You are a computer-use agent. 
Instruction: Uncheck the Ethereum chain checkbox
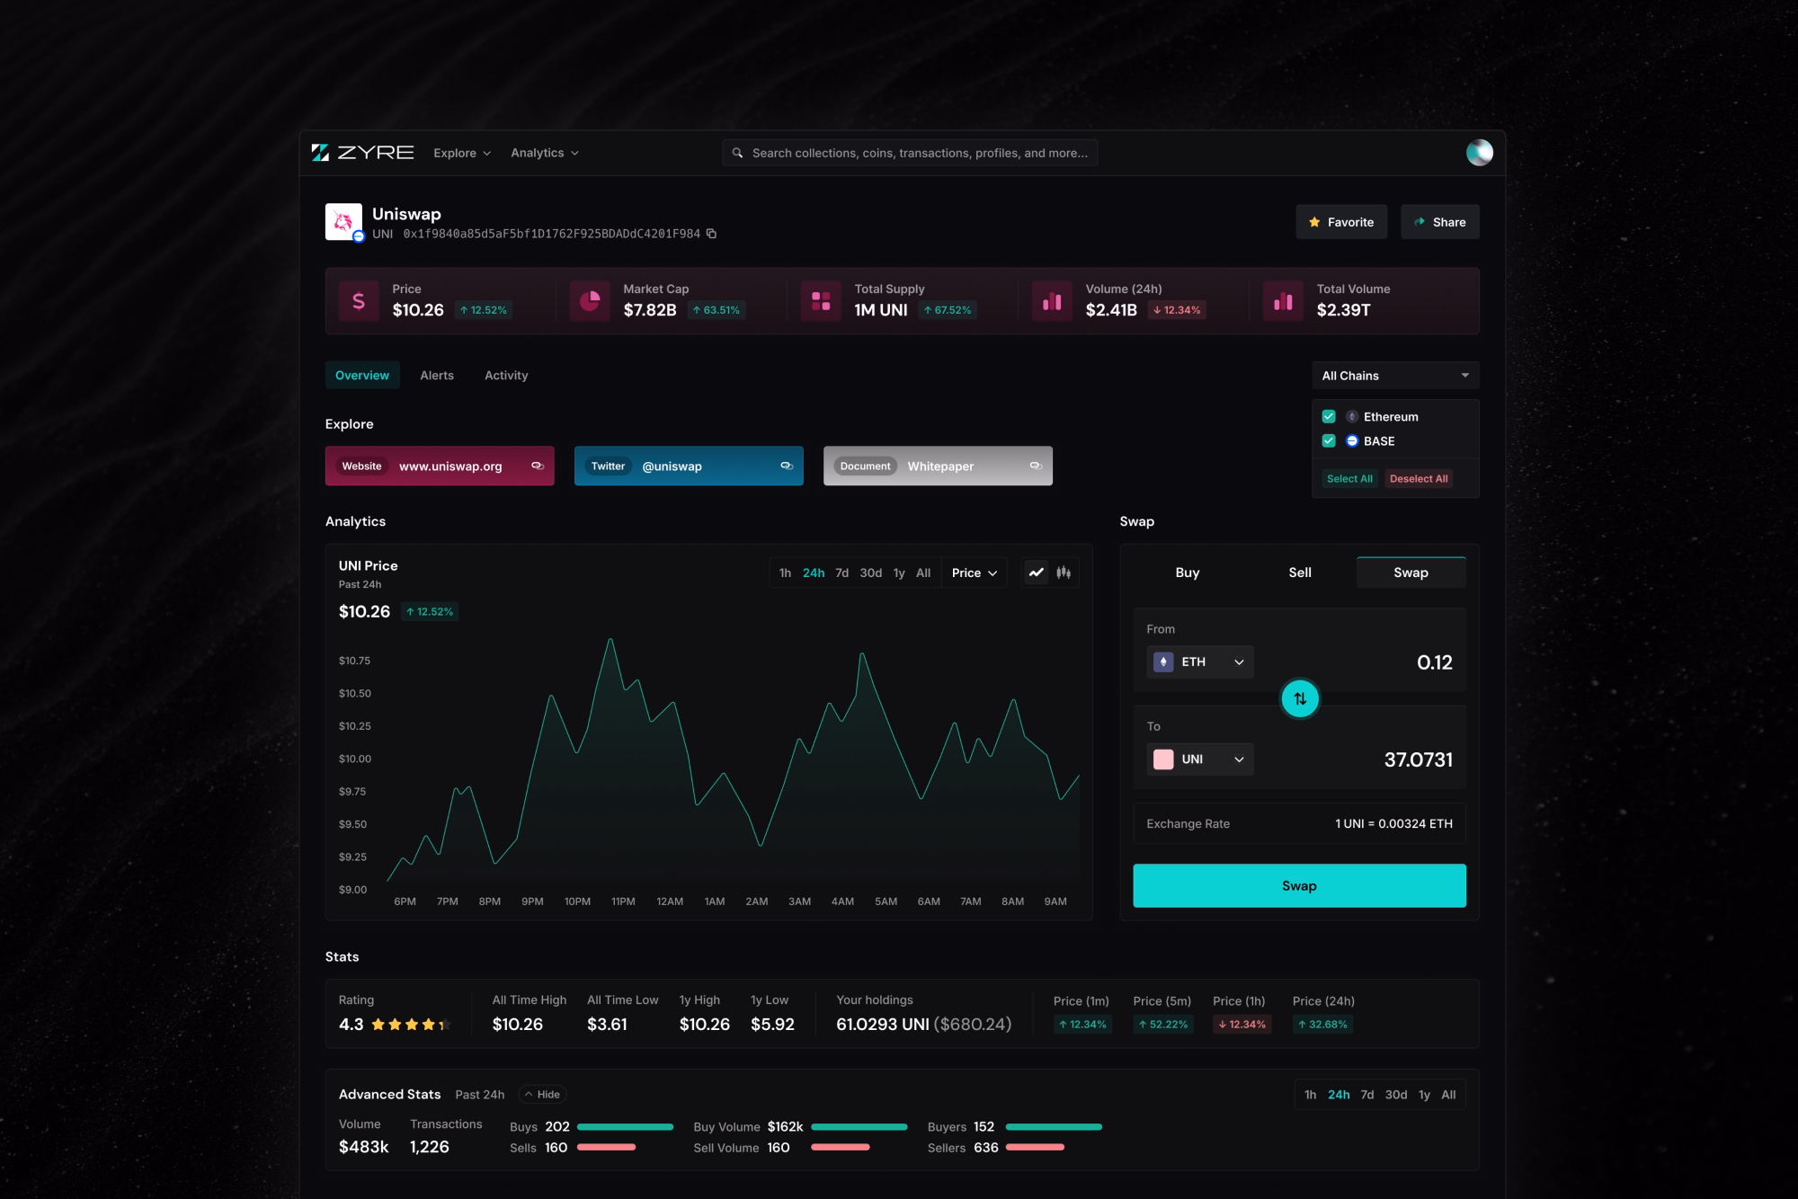(1329, 416)
